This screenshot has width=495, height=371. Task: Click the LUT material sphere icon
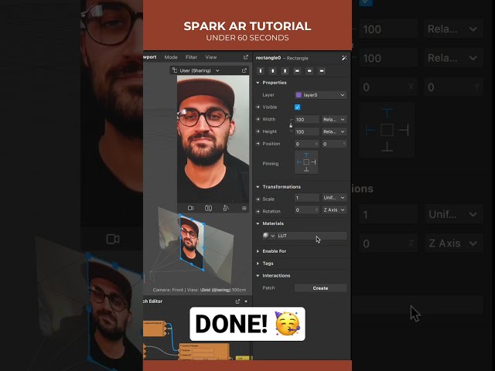[266, 235]
